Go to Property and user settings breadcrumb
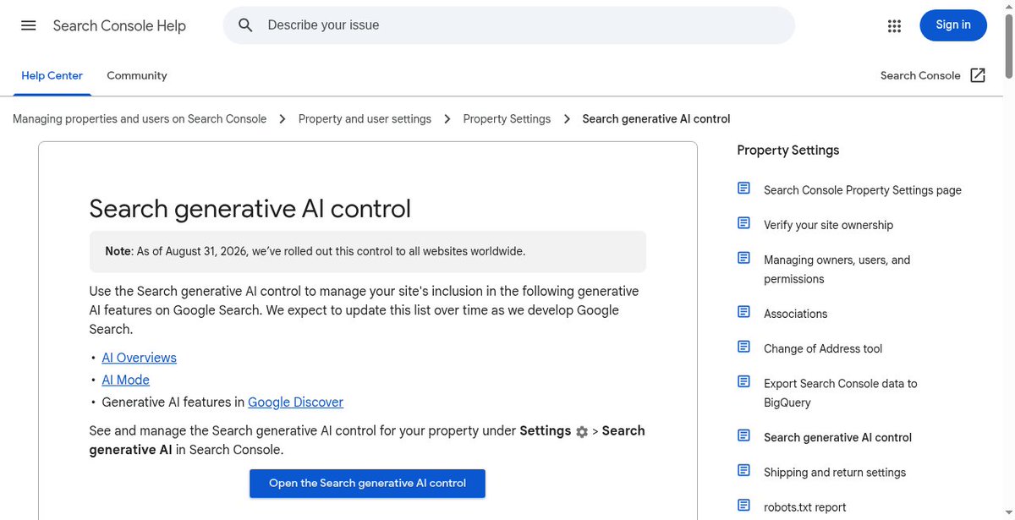Viewport: 1015px width, 520px height. tap(365, 119)
